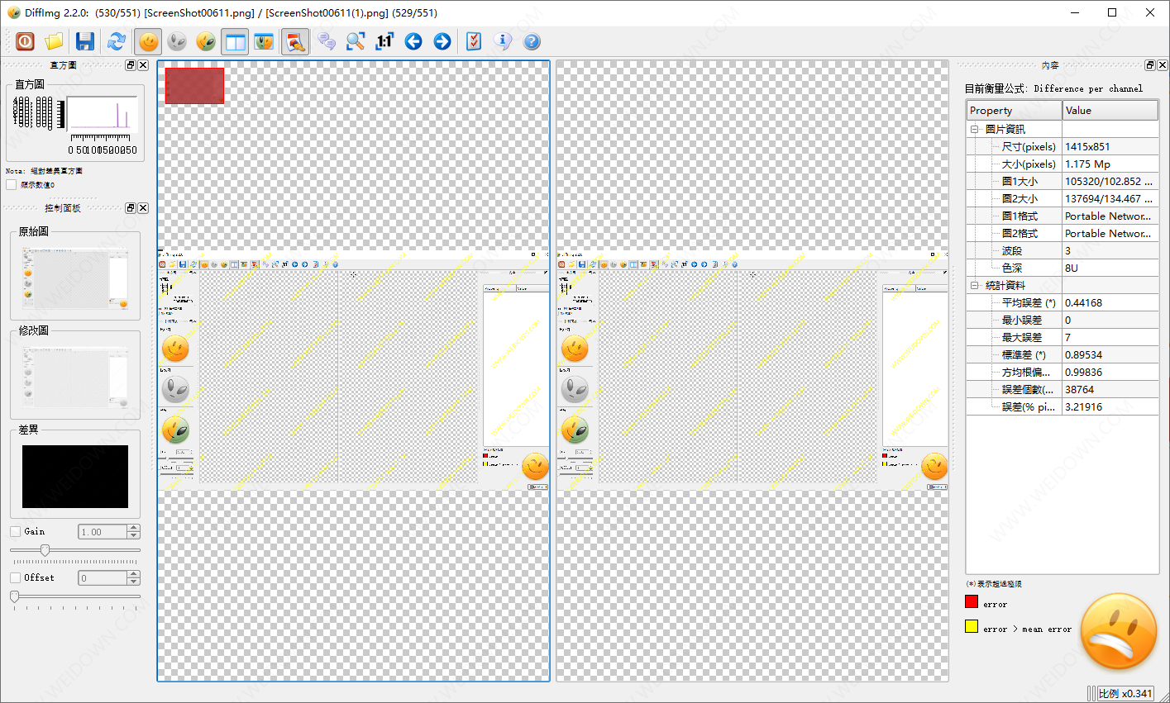This screenshot has height=703, width=1170.
Task: Close the 控制面板 control panel
Action: point(143,208)
